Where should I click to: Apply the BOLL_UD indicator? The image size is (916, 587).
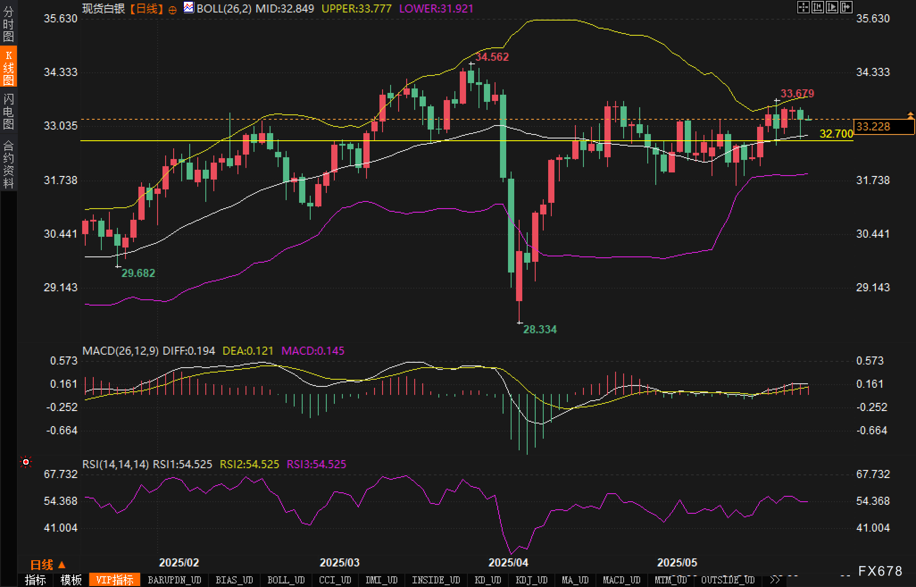coord(286,580)
